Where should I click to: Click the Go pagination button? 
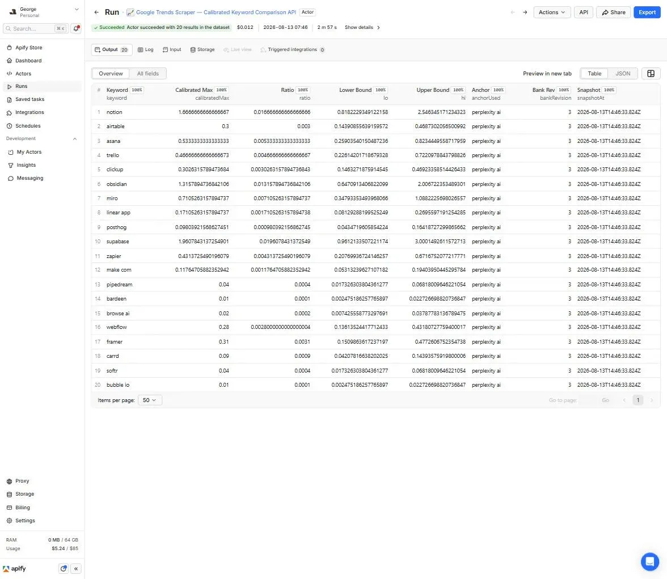[605, 400]
